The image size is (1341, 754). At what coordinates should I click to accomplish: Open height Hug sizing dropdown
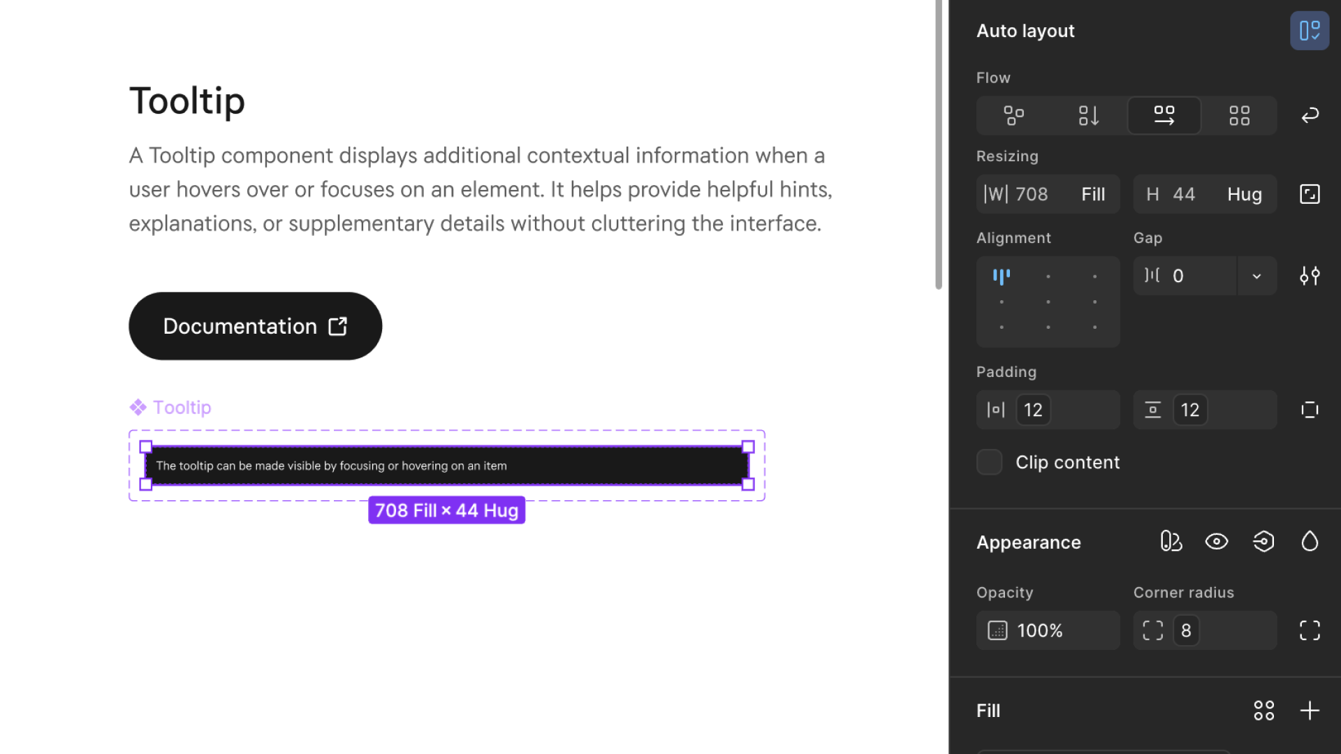point(1245,194)
